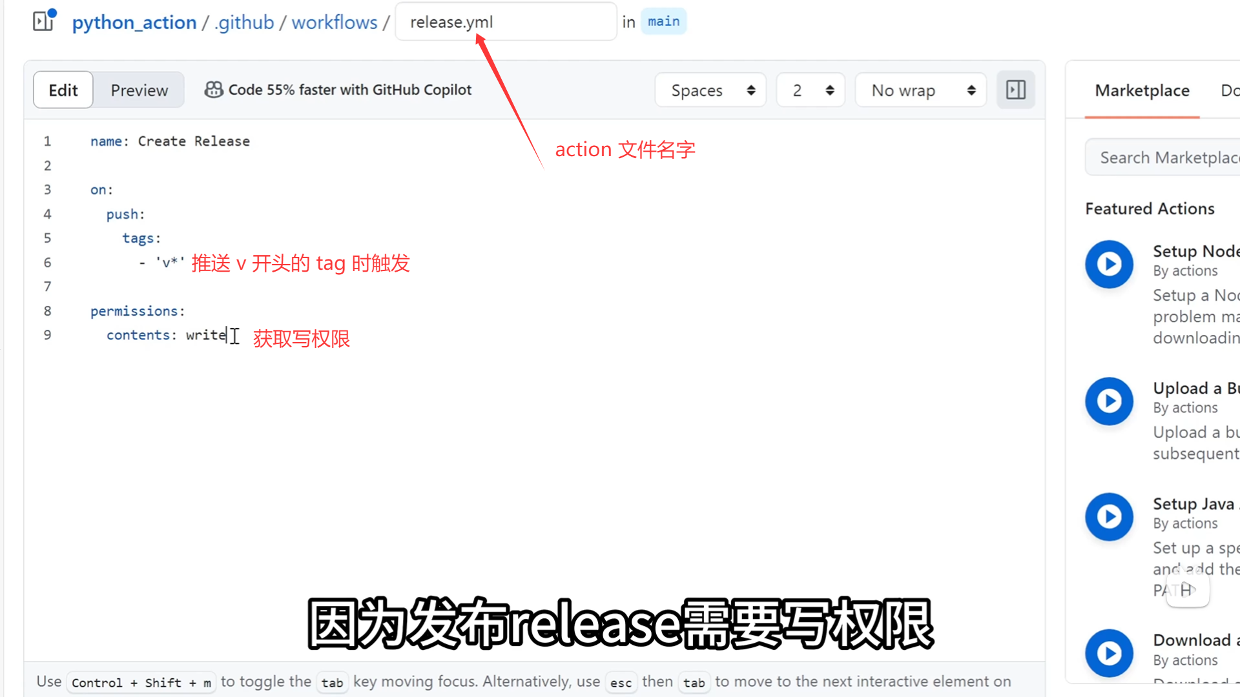Click the Upload a Build action icon

tap(1109, 401)
